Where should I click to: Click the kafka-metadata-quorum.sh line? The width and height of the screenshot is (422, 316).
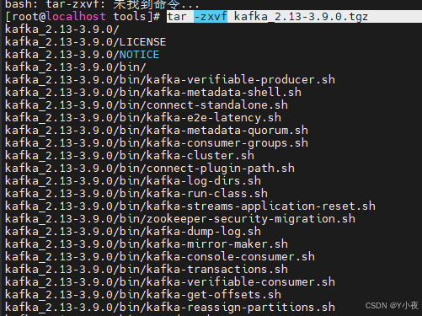157,131
